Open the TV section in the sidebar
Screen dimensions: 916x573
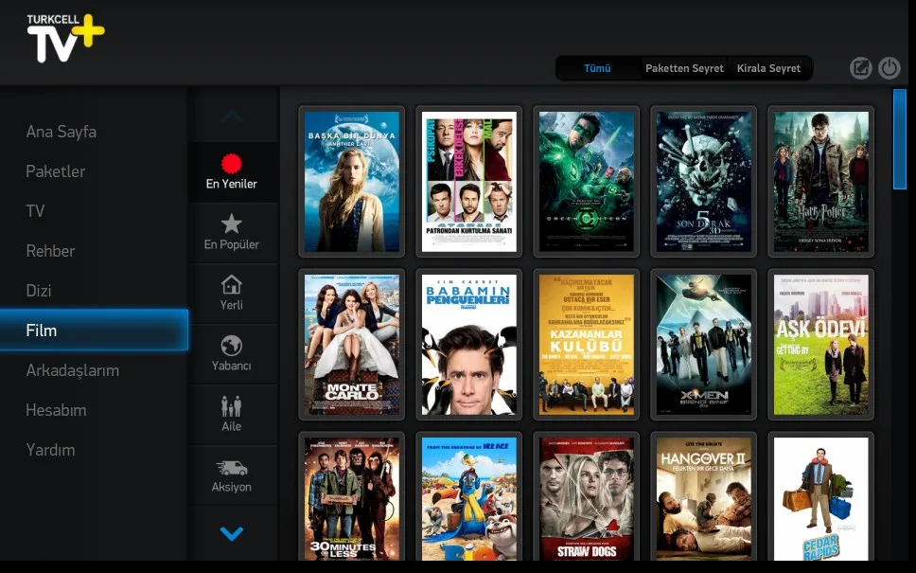point(35,211)
